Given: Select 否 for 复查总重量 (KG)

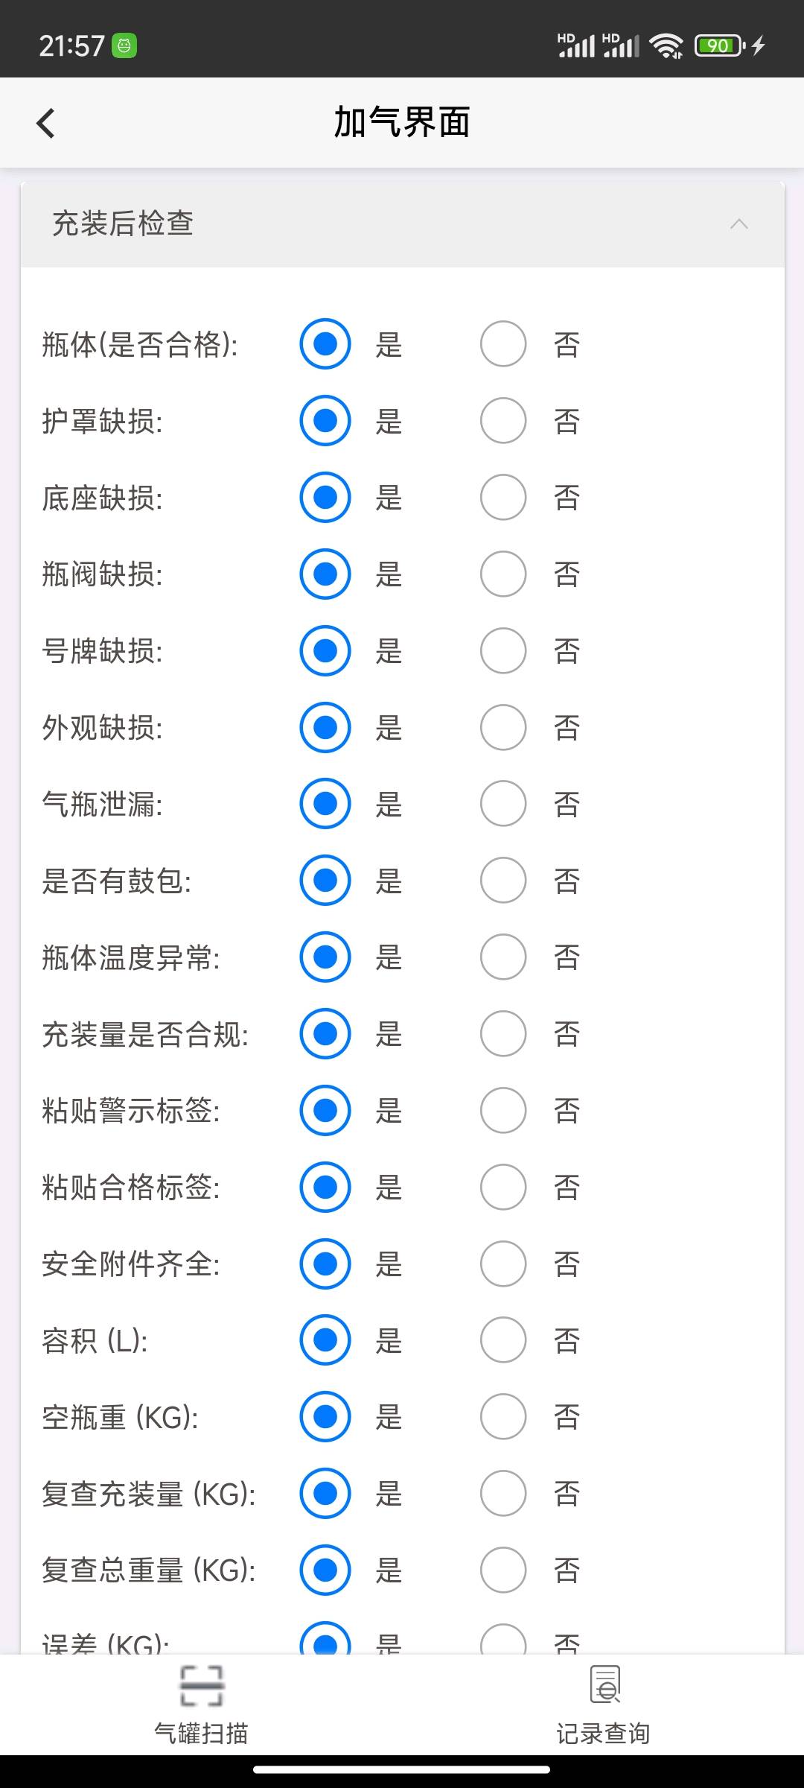Looking at the screenshot, I should tap(503, 1570).
